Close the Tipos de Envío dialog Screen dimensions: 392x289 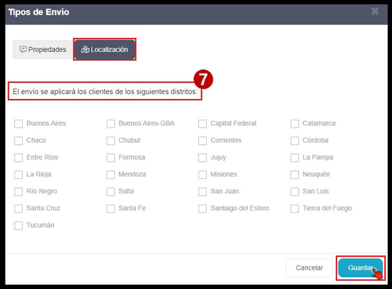pyautogui.click(x=375, y=11)
